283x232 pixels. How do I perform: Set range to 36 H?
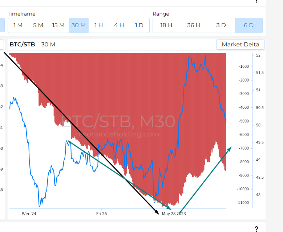click(x=194, y=25)
